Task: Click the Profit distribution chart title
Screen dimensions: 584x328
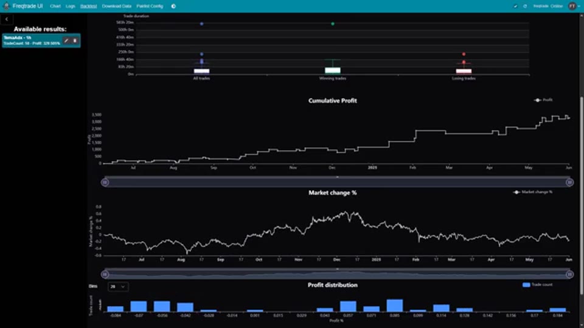Action: 333,285
